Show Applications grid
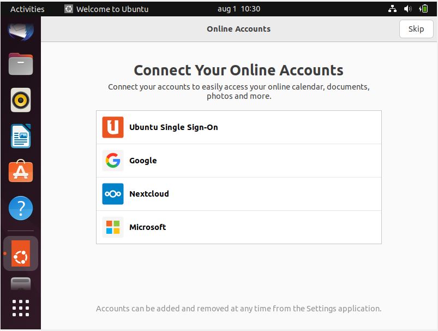The height and width of the screenshot is (331, 438). click(x=21, y=308)
